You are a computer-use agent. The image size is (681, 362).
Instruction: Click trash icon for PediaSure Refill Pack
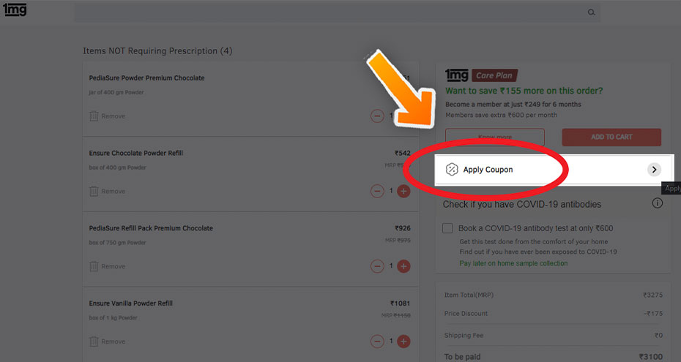(94, 266)
